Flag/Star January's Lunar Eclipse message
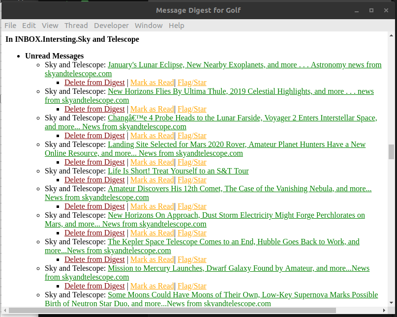Image resolution: width=397 pixels, height=317 pixels. [x=192, y=83]
